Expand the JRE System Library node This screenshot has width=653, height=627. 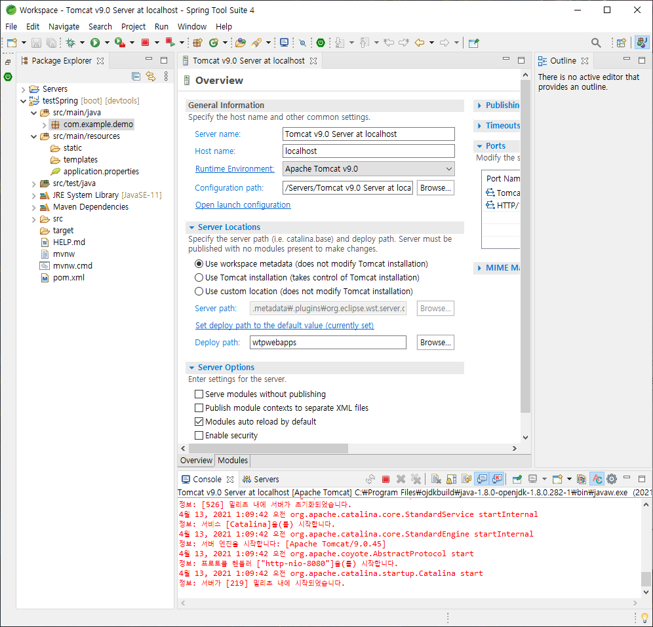34,195
